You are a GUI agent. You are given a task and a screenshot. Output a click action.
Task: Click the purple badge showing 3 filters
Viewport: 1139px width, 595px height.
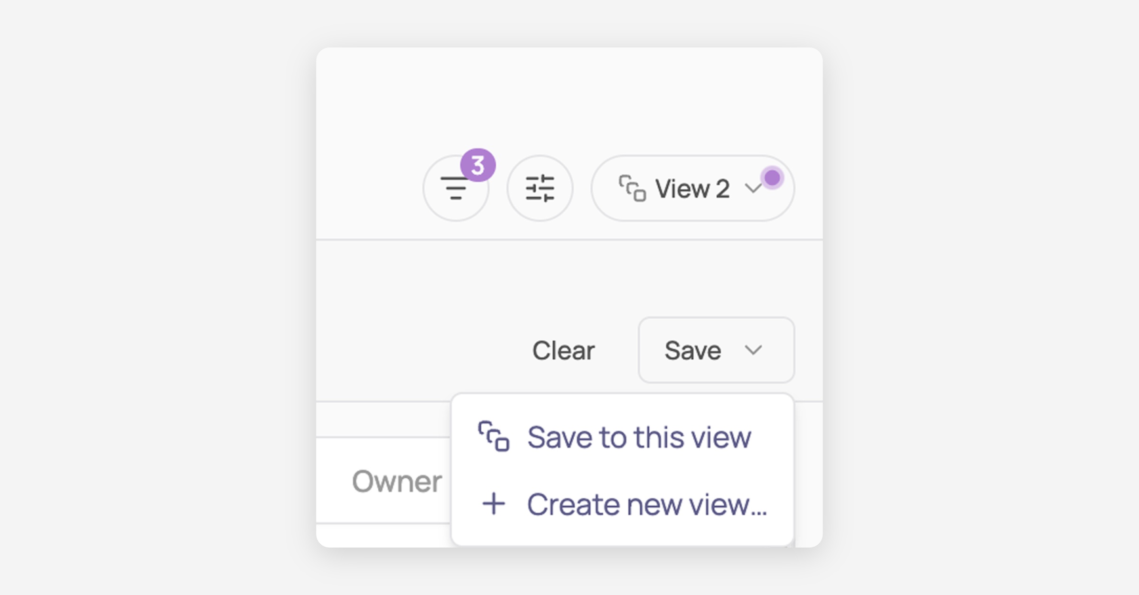(x=478, y=165)
